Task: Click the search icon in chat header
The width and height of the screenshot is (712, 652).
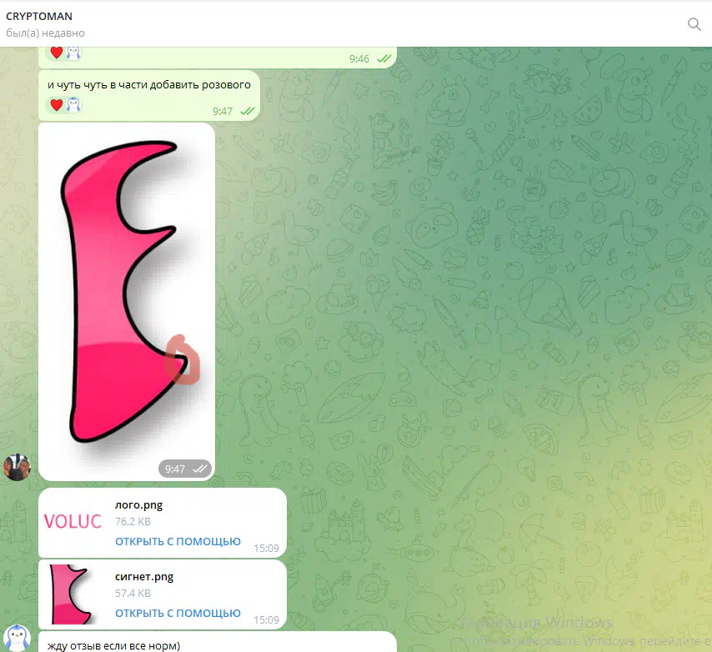Action: pos(694,24)
